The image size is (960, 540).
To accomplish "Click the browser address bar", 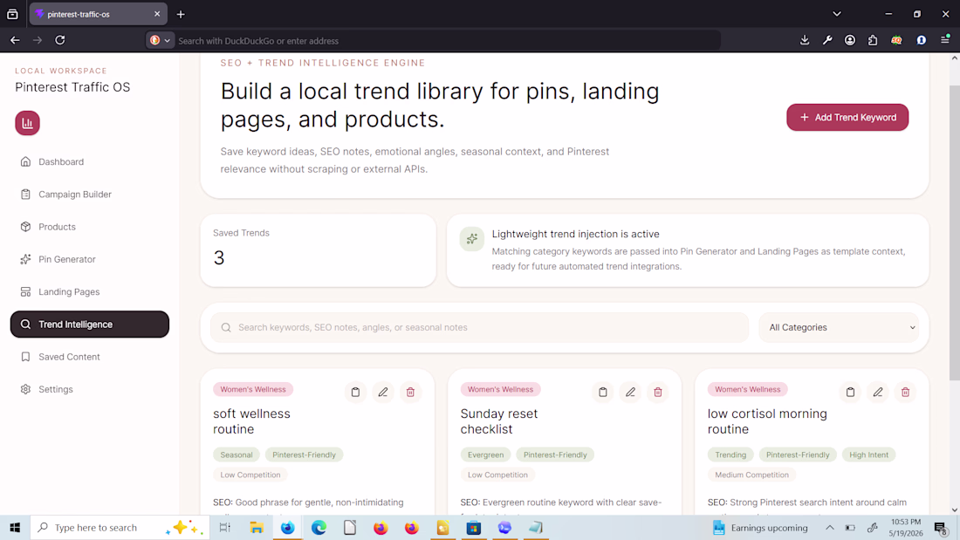I will pyautogui.click(x=447, y=41).
